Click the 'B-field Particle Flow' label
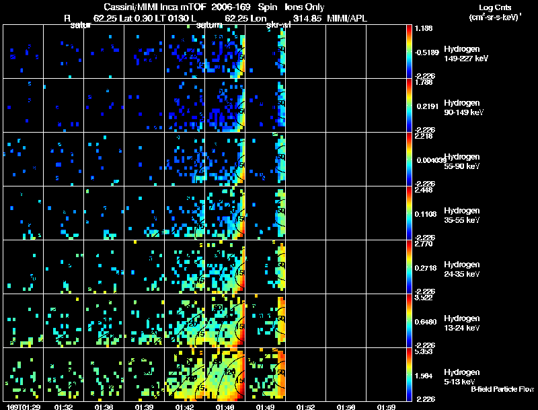Image resolution: width=538 pixels, height=410 pixels. pyautogui.click(x=502, y=389)
